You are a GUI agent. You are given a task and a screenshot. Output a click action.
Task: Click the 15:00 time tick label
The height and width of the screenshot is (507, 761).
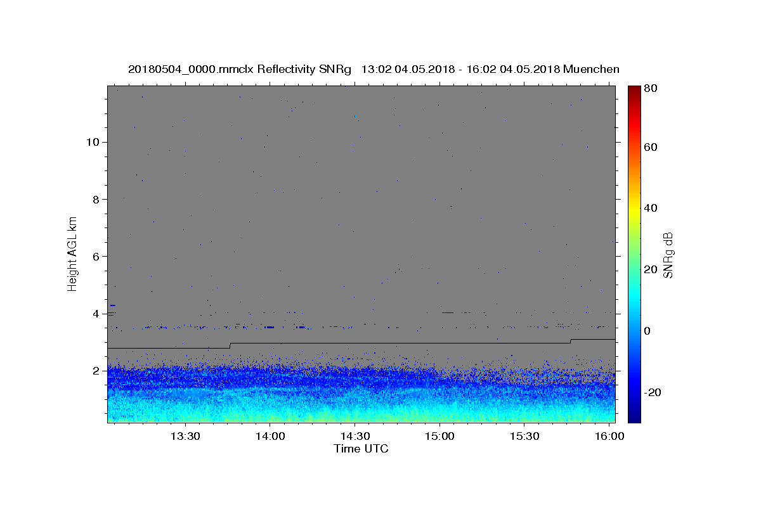(439, 436)
